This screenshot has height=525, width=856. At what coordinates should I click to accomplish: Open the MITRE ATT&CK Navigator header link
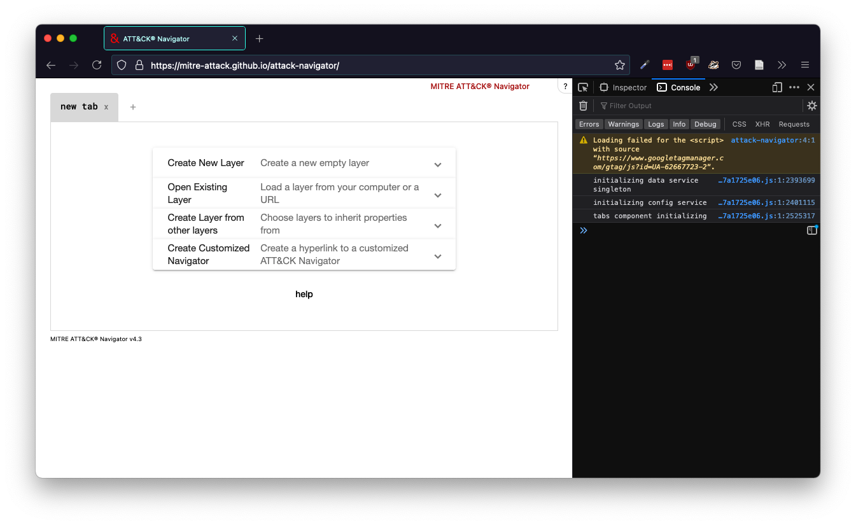click(480, 86)
